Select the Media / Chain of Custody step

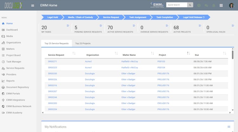pyautogui.click(x=81, y=17)
